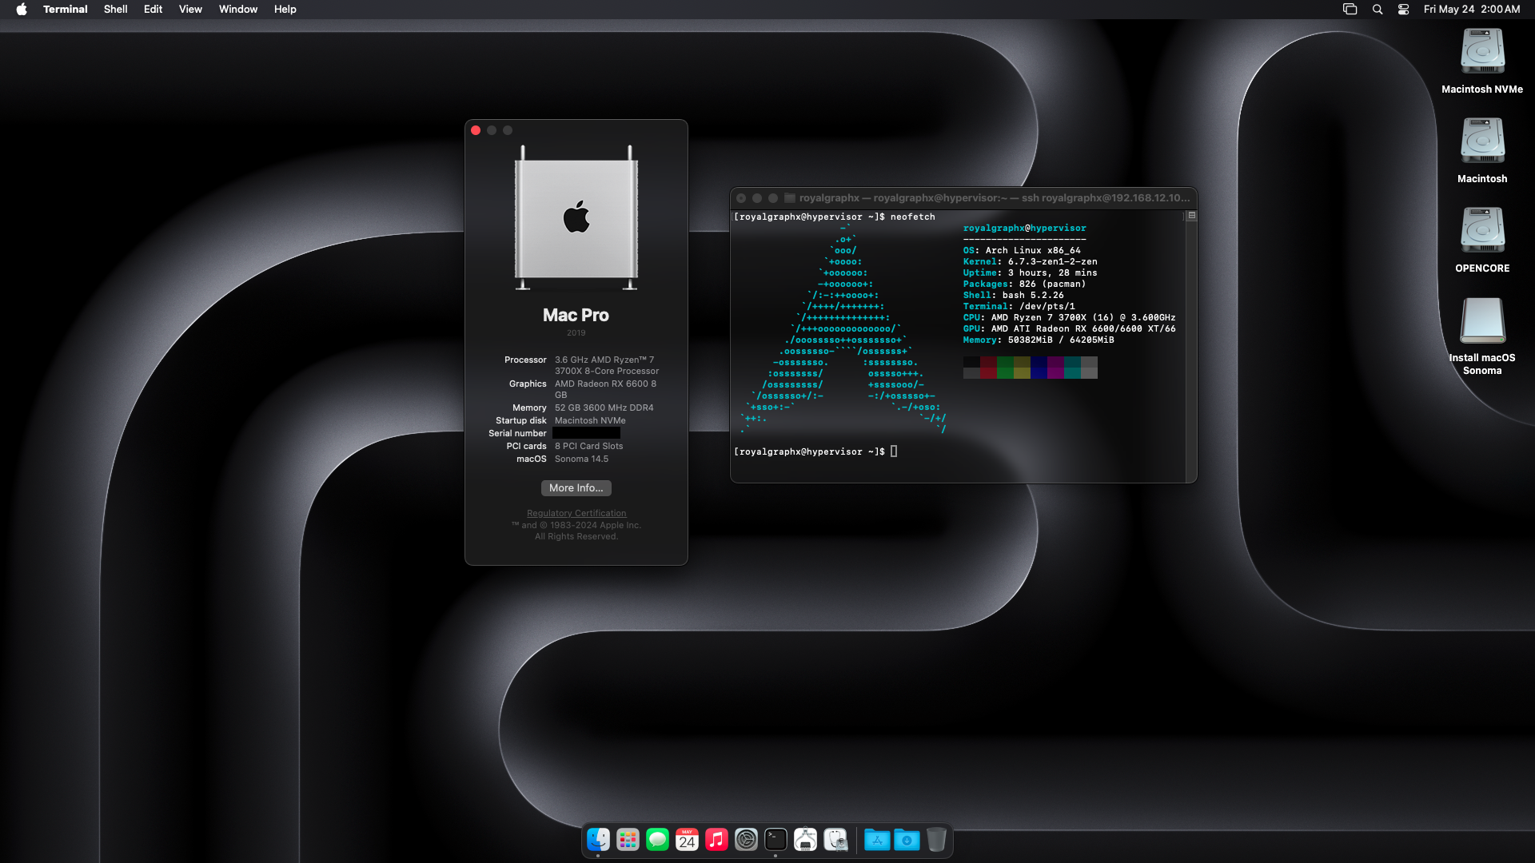Click the scrollback marker icon in Terminal
This screenshot has height=863, width=1535.
coord(1191,216)
